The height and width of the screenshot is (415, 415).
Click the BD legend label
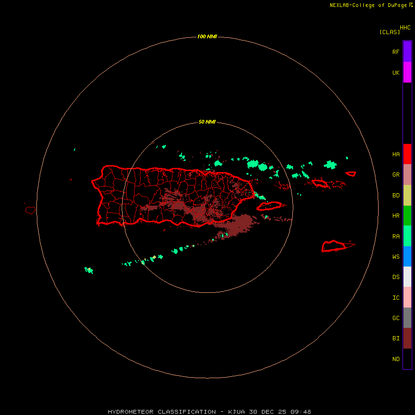(396, 196)
